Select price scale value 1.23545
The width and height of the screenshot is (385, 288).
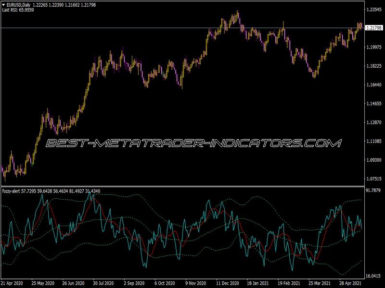pyautogui.click(x=374, y=10)
